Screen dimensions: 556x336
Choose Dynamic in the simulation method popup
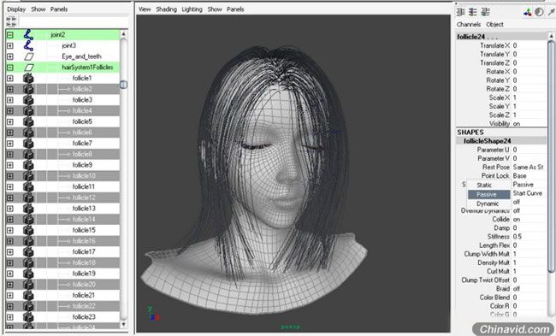[x=488, y=203]
